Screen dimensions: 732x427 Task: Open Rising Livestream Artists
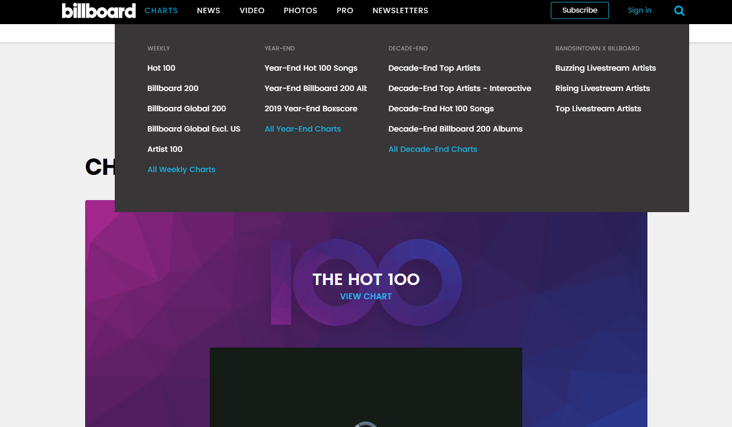(x=602, y=88)
